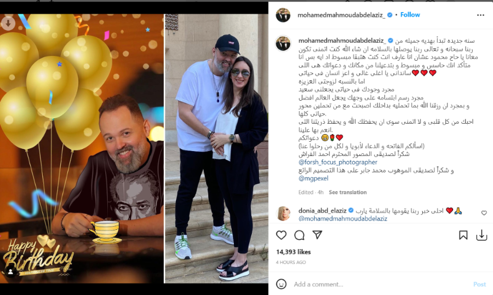Viewport: 493px width, 295px height.
Task: Click the emoji smiley picker icon
Action: [x=281, y=284]
